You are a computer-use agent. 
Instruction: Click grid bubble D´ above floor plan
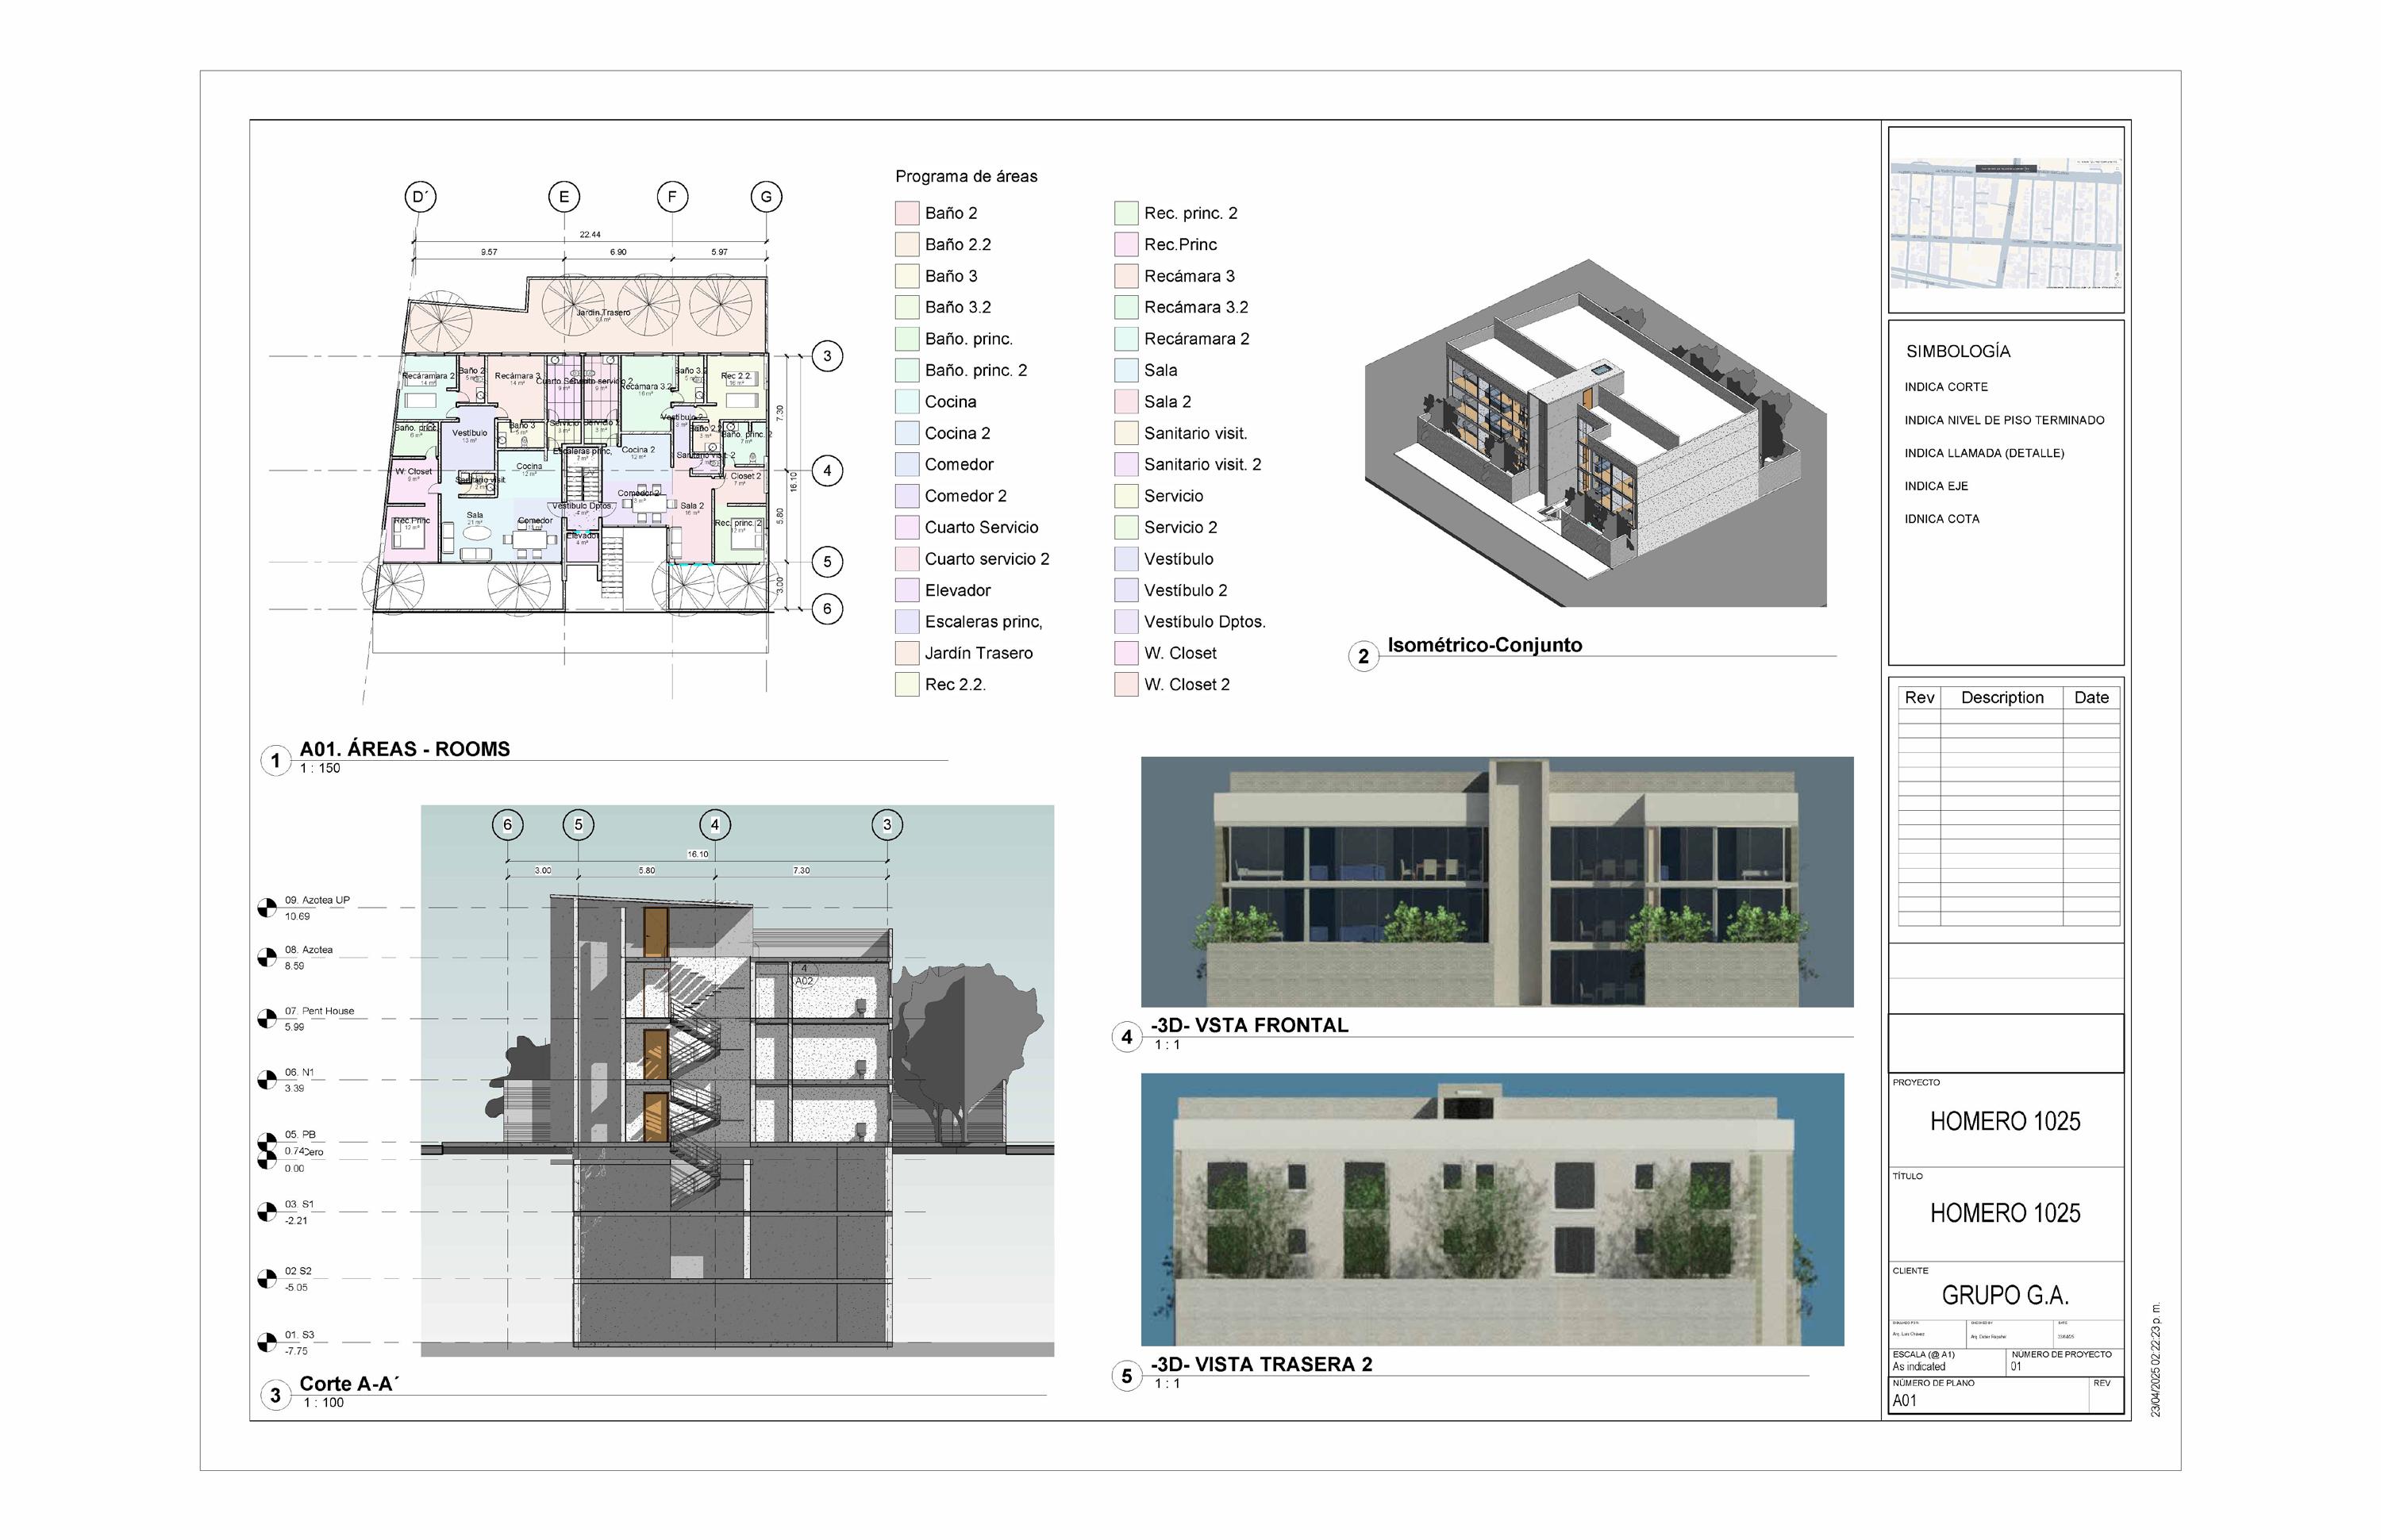point(420,197)
